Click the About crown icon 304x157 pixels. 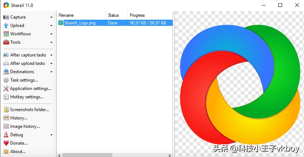6,152
